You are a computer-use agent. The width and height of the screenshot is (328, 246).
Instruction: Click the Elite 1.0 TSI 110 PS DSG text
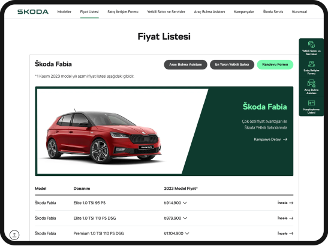95,218
